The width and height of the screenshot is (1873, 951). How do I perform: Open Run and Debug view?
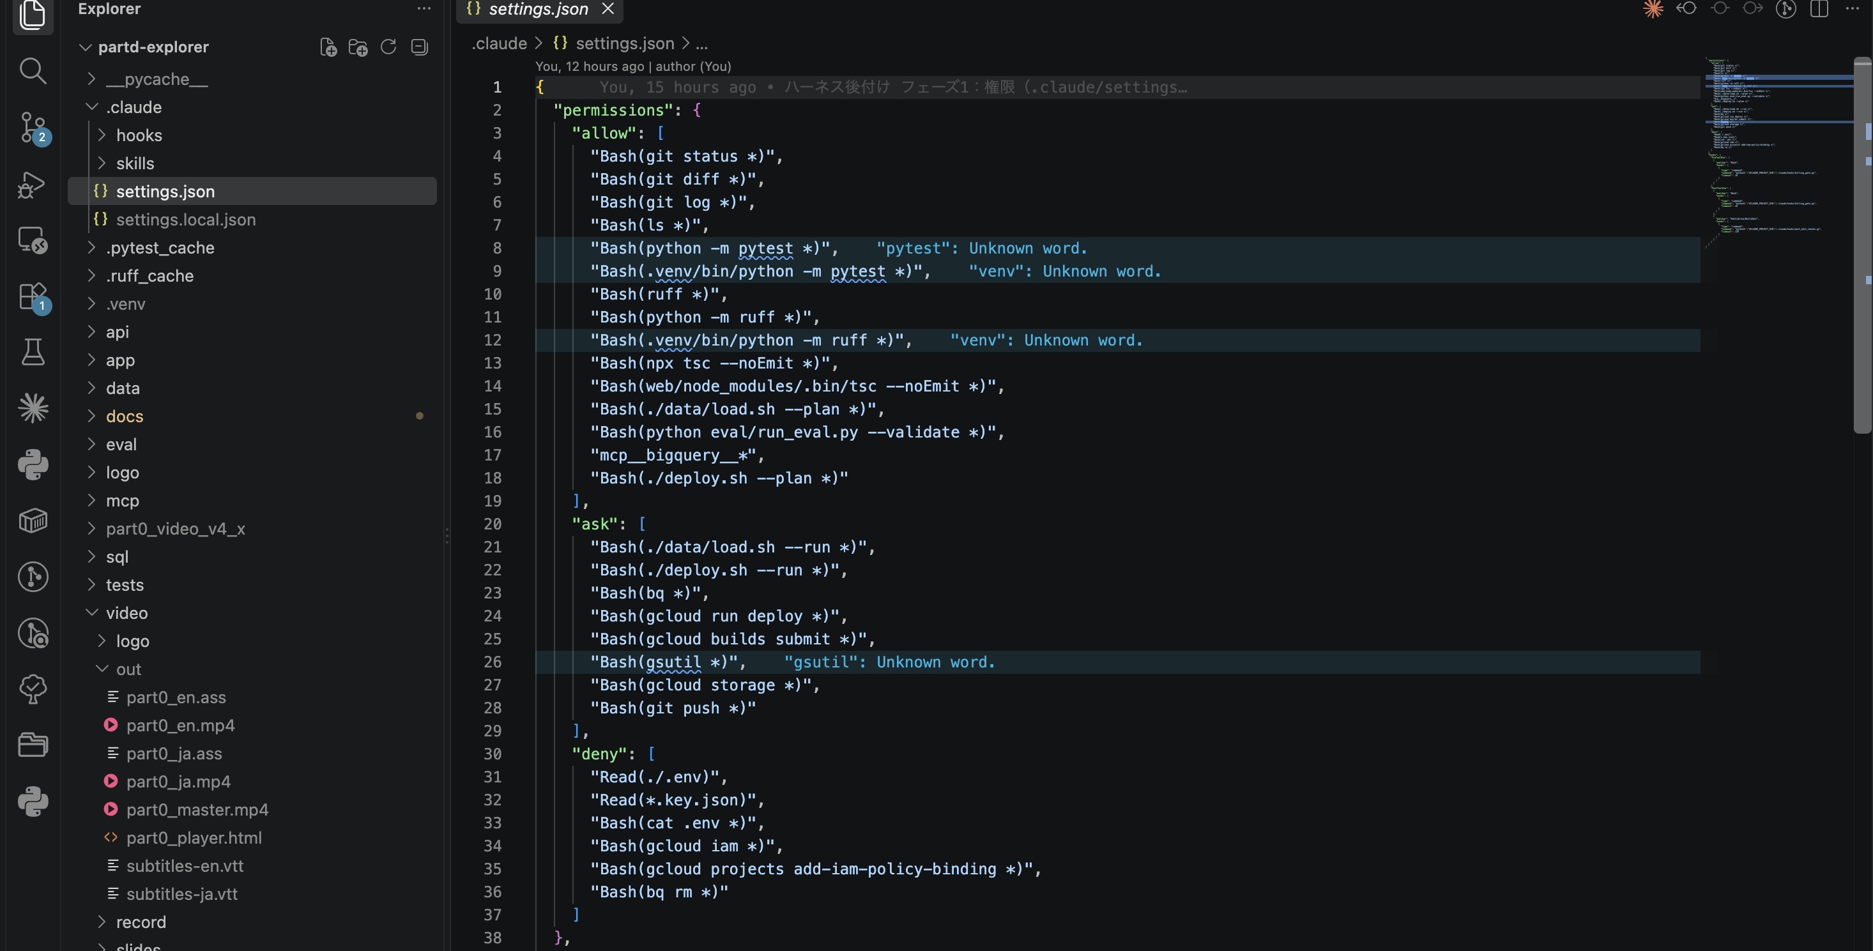(33, 184)
